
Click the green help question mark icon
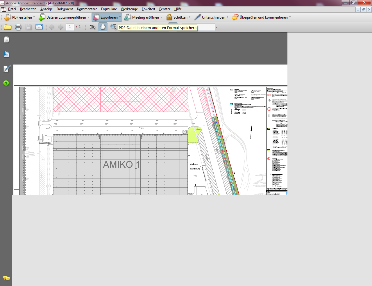coord(6,83)
